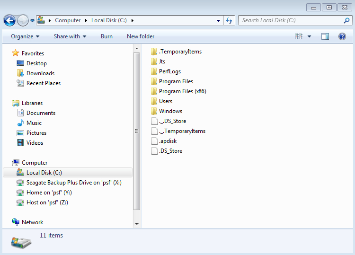Select Downloads under Favorites
The height and width of the screenshot is (255, 355).
click(40, 73)
